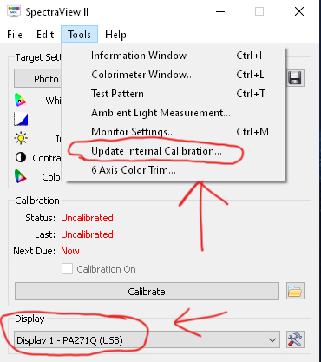Open the Edit menu
The image size is (321, 362).
point(45,35)
